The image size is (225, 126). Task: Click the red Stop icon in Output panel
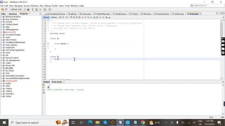(x=44, y=90)
